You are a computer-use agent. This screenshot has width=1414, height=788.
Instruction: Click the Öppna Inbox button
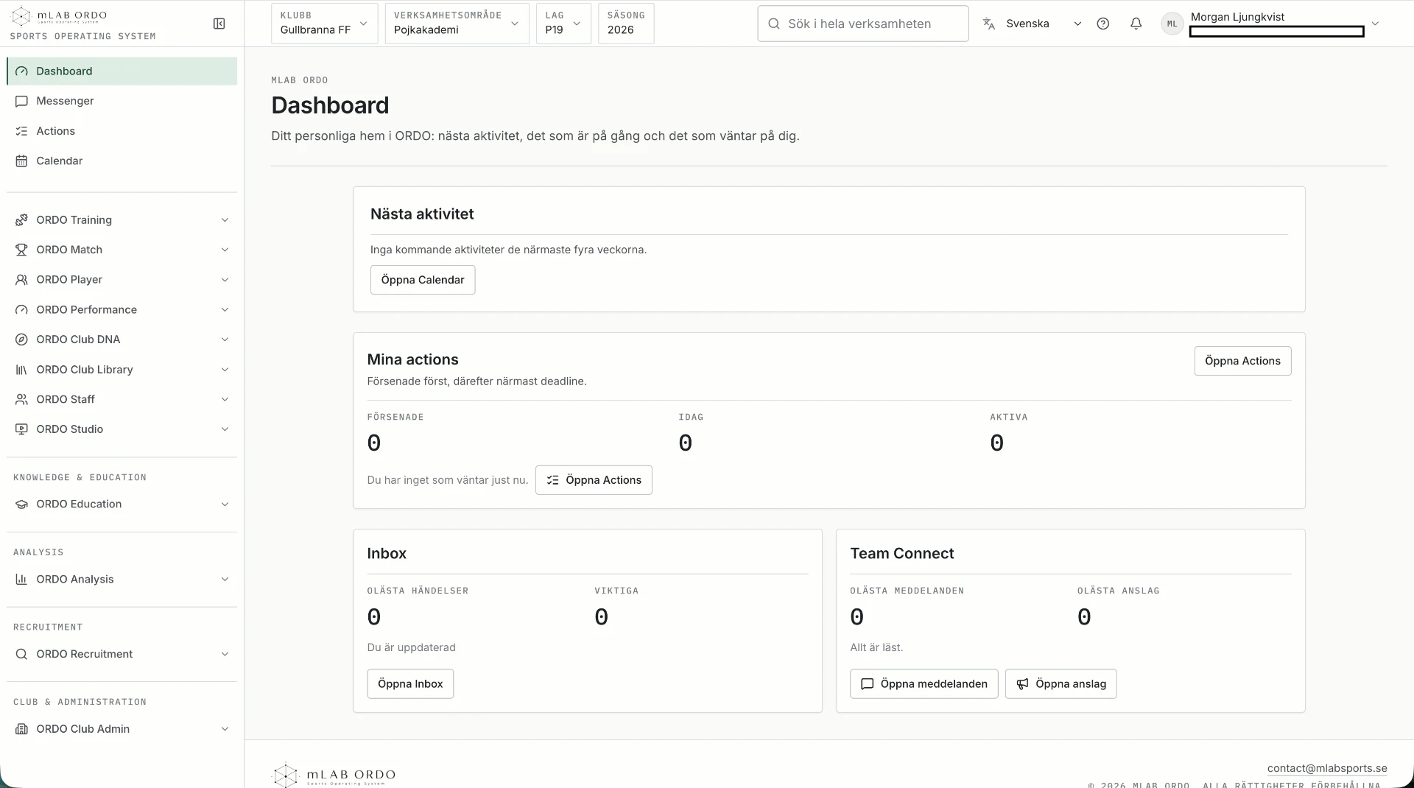point(410,684)
